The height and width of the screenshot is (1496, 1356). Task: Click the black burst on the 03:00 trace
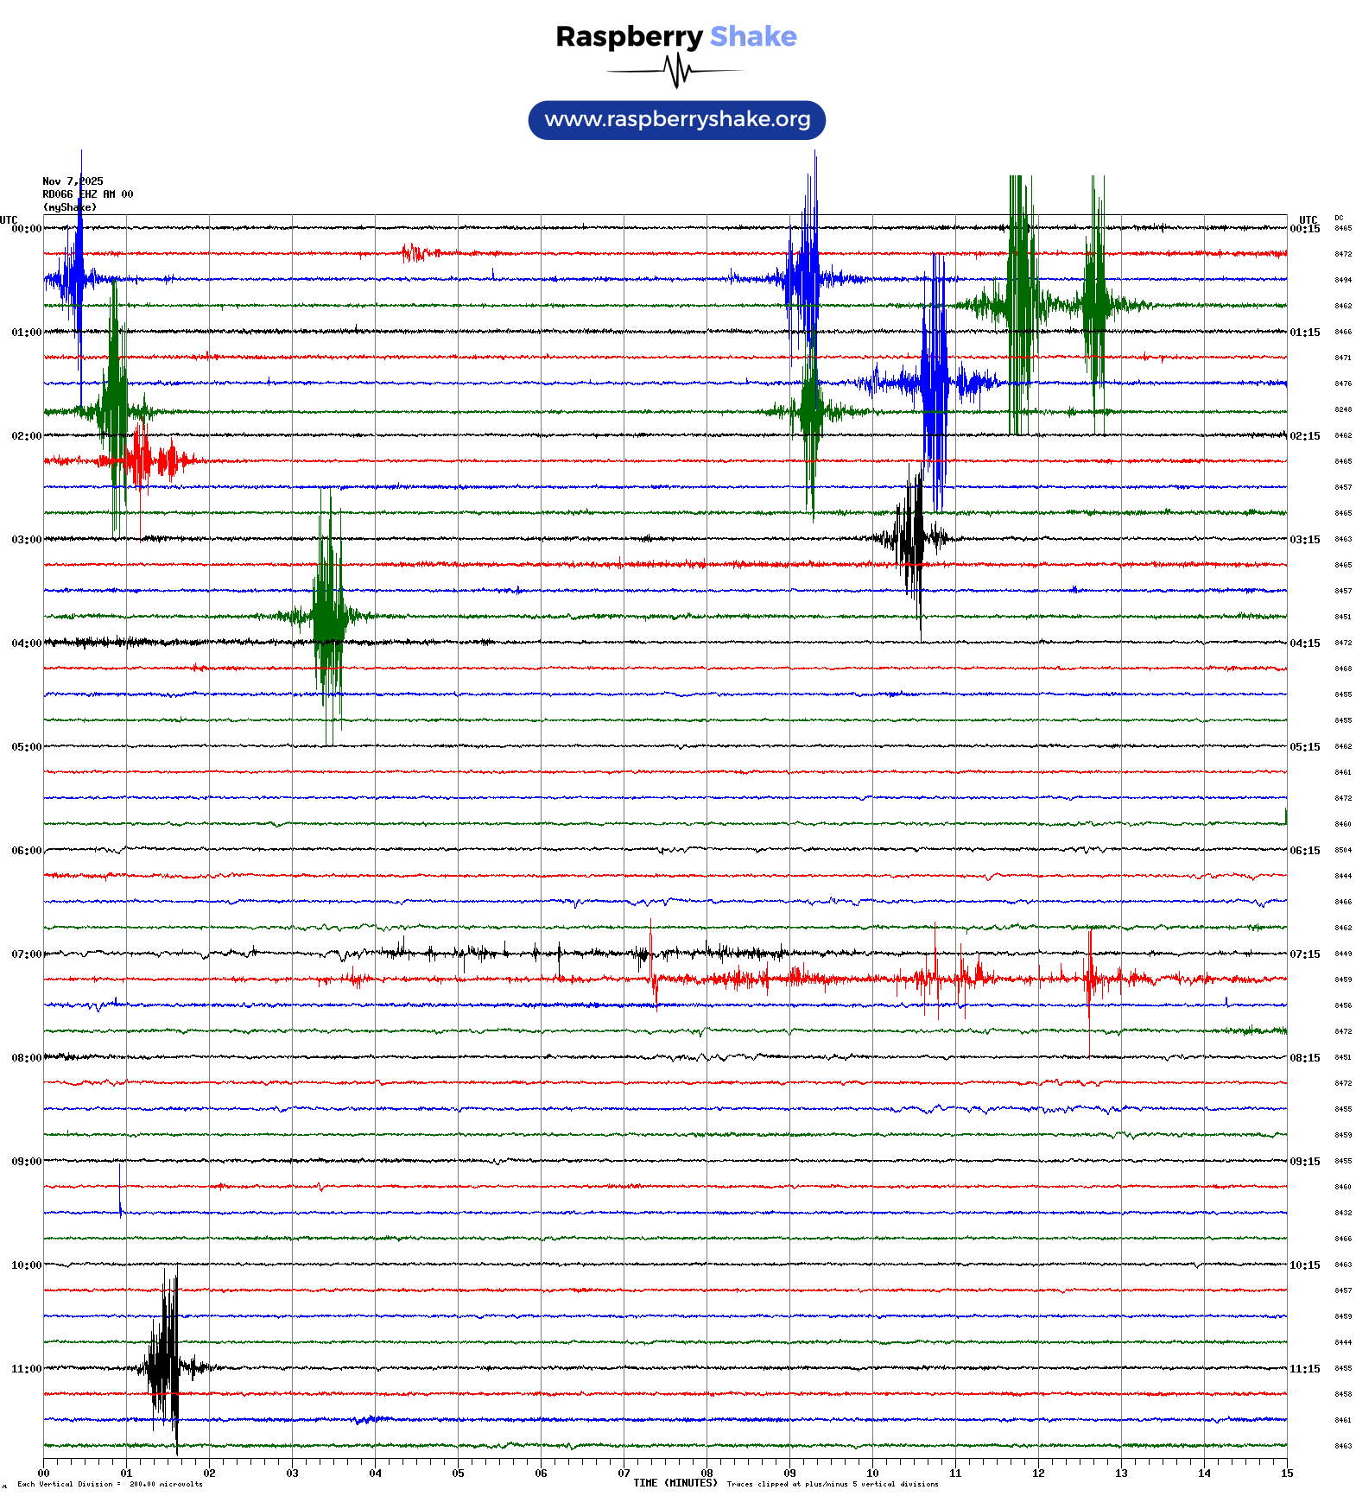pos(911,538)
